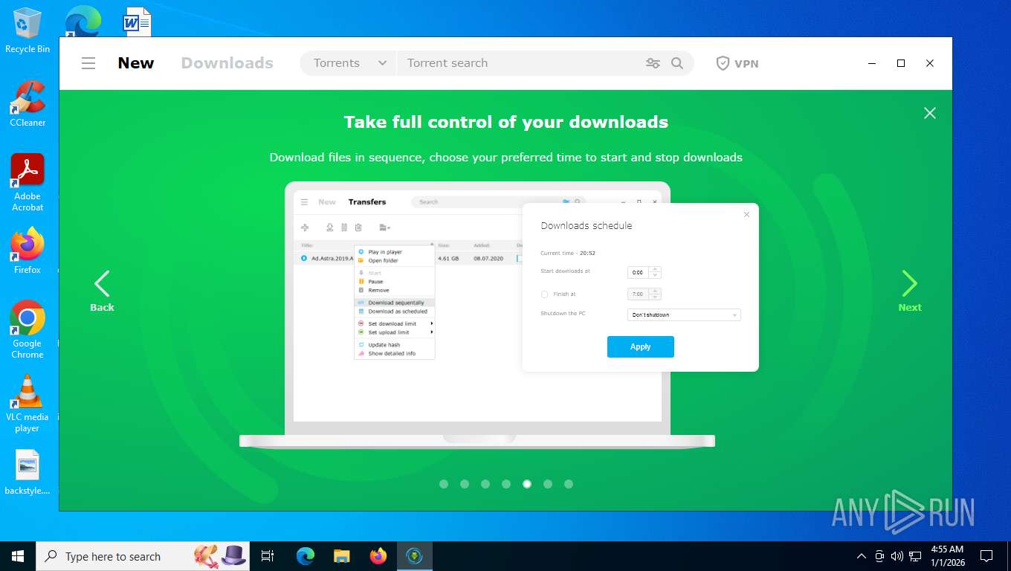
Task: Expand the Torrents category dropdown
Action: 349,63
